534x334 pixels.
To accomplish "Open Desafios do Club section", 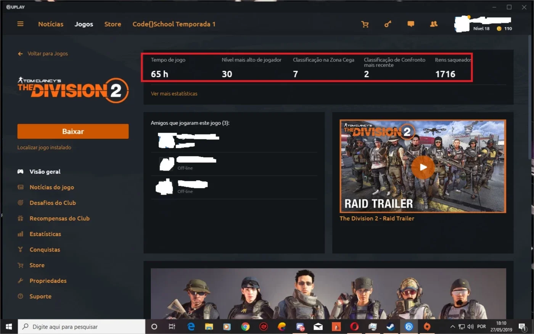I will click(x=53, y=203).
